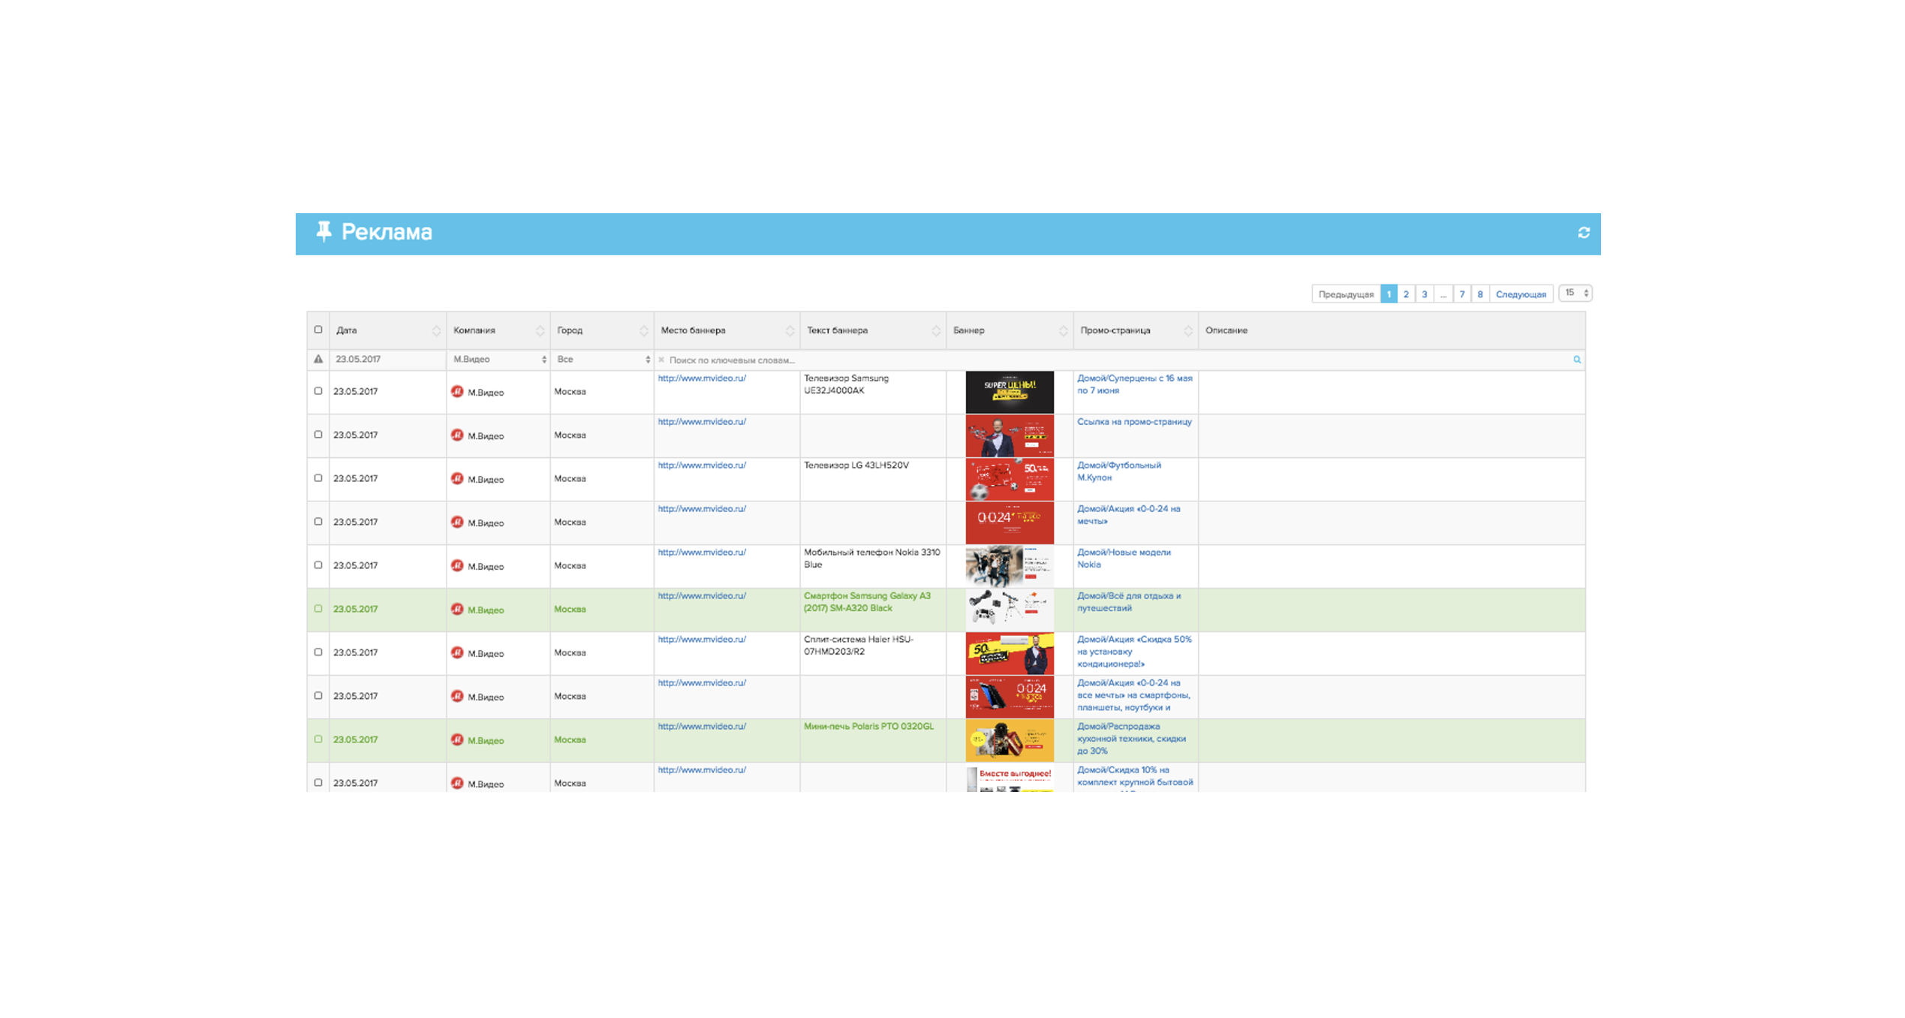
Task: Go to page 3
Action: point(1424,294)
